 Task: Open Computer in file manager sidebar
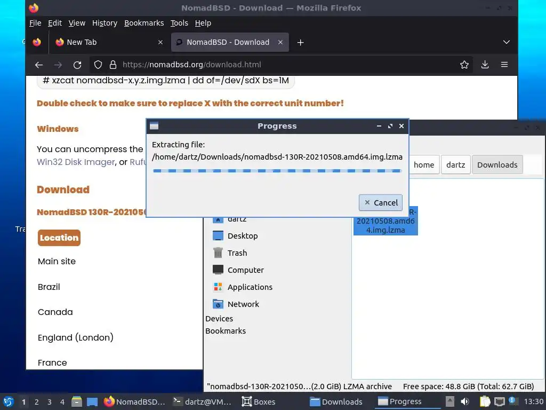238,270
